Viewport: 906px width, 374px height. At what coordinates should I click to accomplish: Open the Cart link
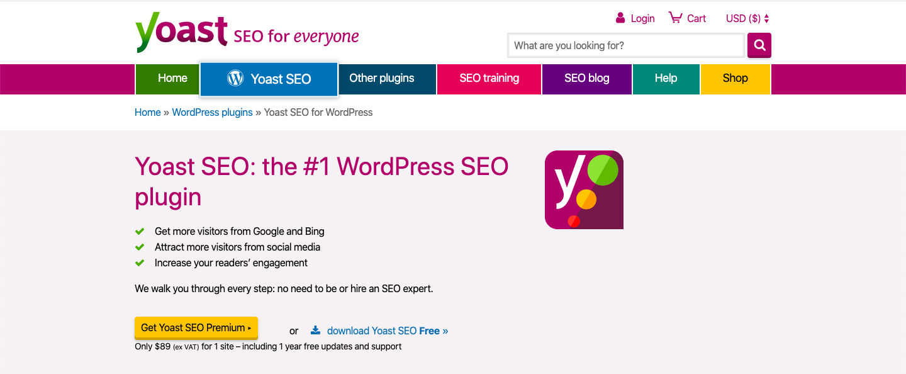pyautogui.click(x=696, y=18)
